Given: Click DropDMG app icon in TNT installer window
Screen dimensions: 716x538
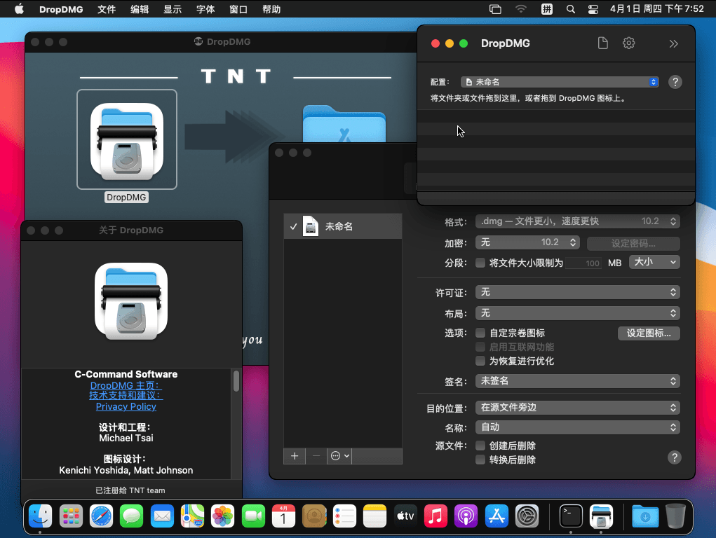Looking at the screenshot, I should coord(127,139).
